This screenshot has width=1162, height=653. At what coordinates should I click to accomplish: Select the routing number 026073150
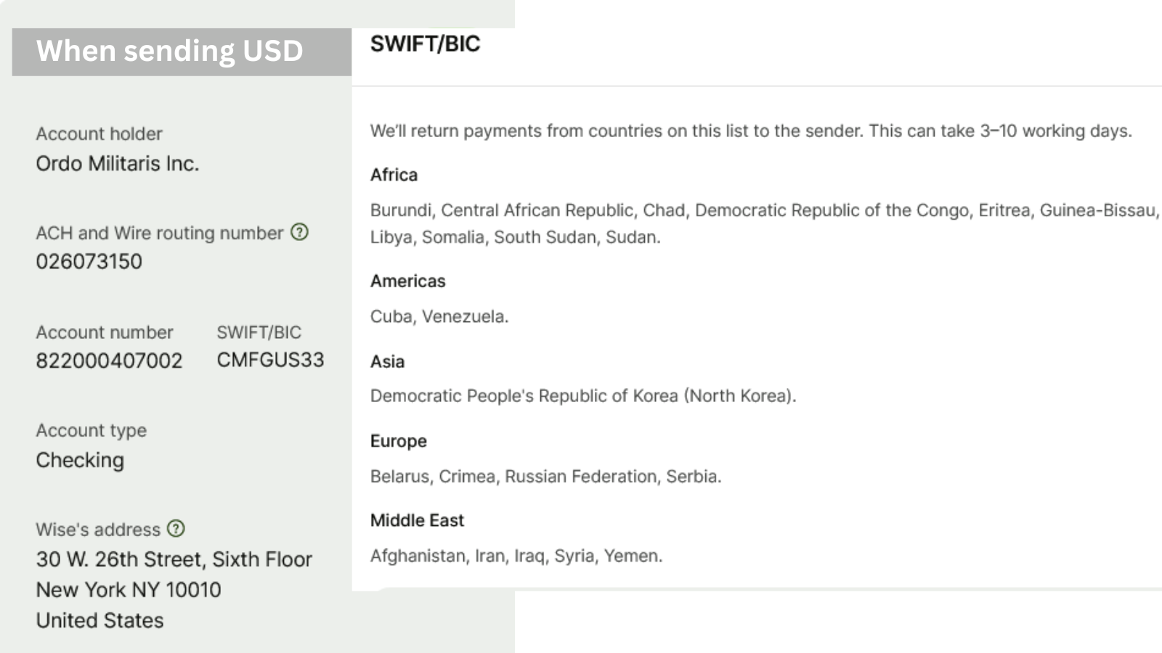[89, 261]
